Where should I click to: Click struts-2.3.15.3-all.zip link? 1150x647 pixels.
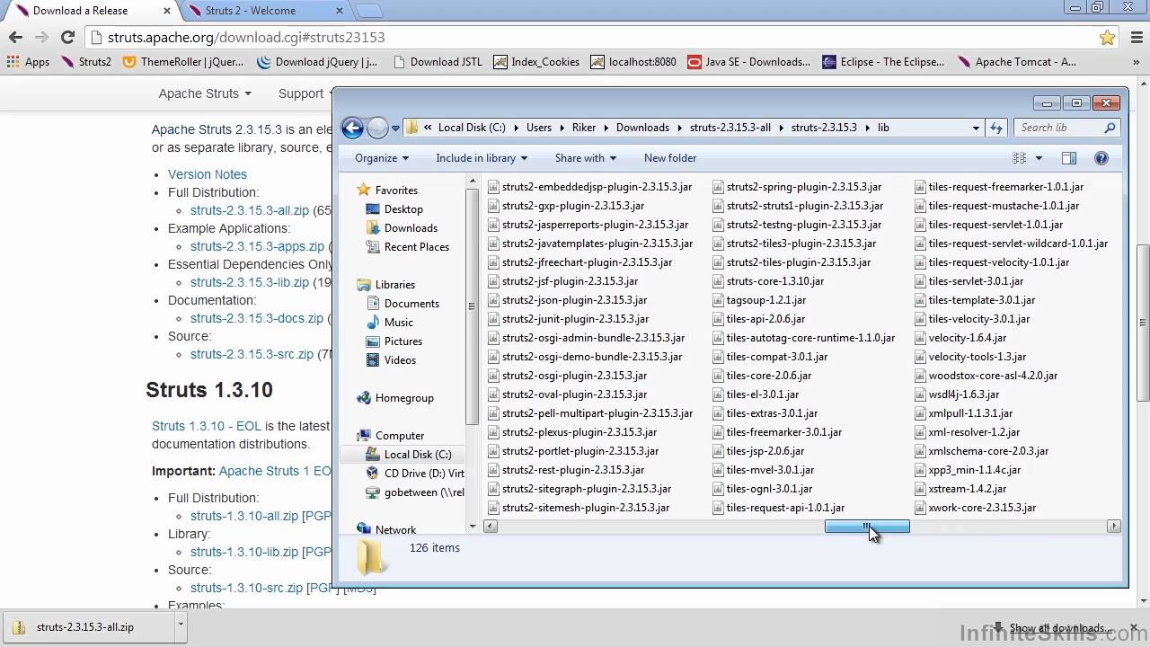click(250, 210)
